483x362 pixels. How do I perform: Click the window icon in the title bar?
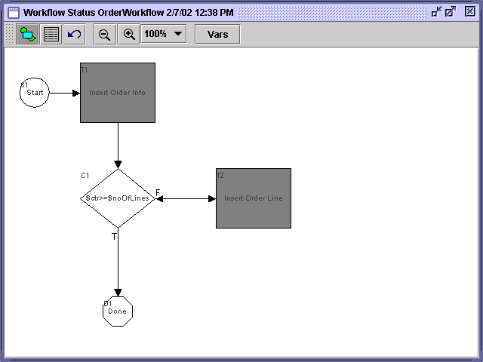14,13
